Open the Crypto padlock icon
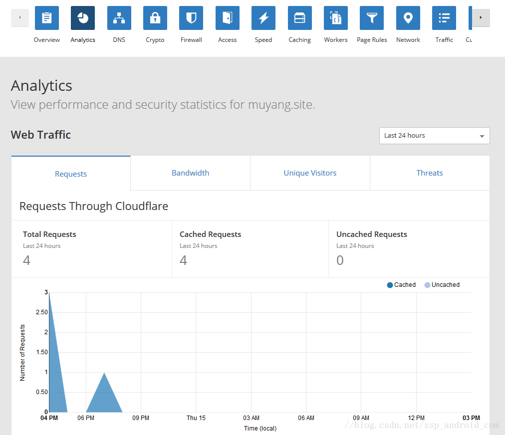505x435 pixels. coord(155,18)
